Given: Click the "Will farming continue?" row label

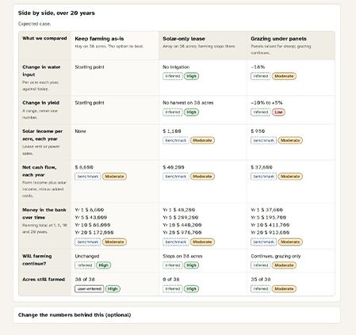Looking at the screenshot, I should pyautogui.click(x=37, y=260).
